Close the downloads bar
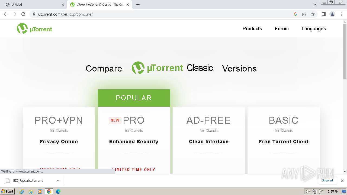 pyautogui.click(x=342, y=181)
